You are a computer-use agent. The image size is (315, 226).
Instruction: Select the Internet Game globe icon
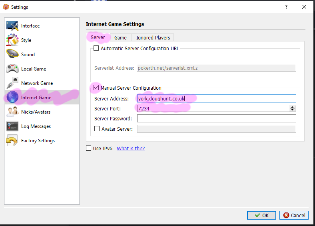[x=12, y=98]
